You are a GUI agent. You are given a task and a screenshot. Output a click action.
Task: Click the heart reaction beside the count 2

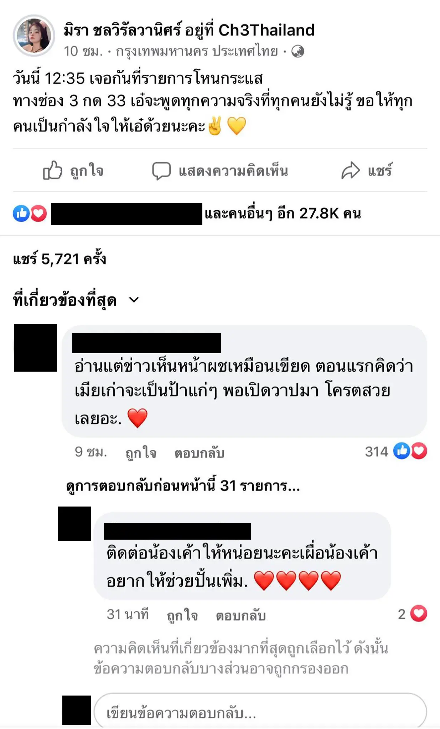click(419, 614)
